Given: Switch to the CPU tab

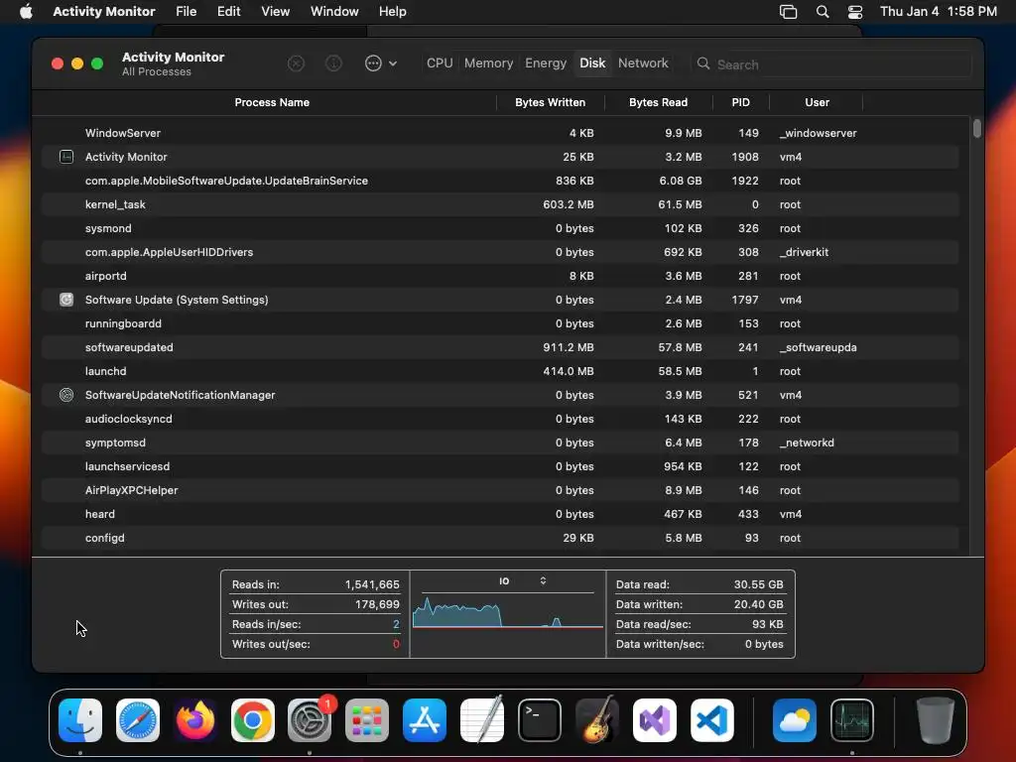Looking at the screenshot, I should coord(440,63).
